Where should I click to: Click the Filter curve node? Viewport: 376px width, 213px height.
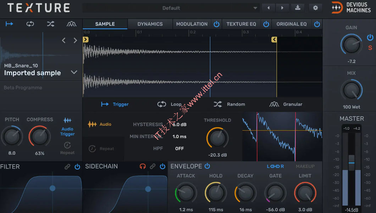pos(52,188)
